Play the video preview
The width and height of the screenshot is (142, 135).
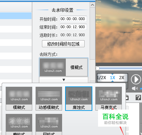tap(136, 79)
